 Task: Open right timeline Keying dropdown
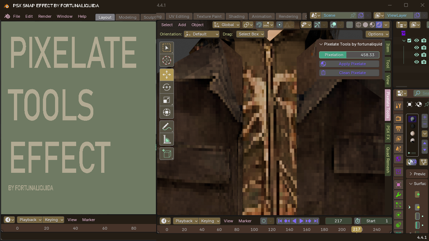pyautogui.click(x=209, y=221)
